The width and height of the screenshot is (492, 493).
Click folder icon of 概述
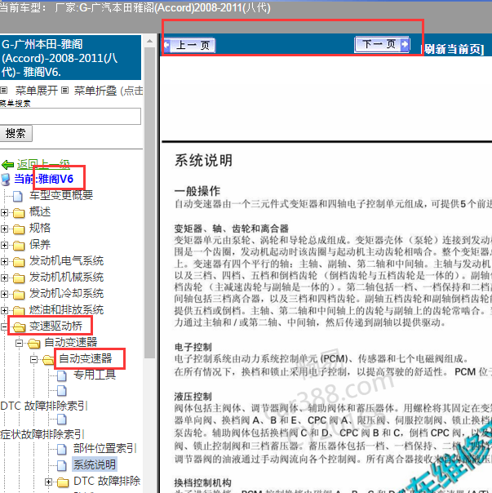(x=19, y=213)
